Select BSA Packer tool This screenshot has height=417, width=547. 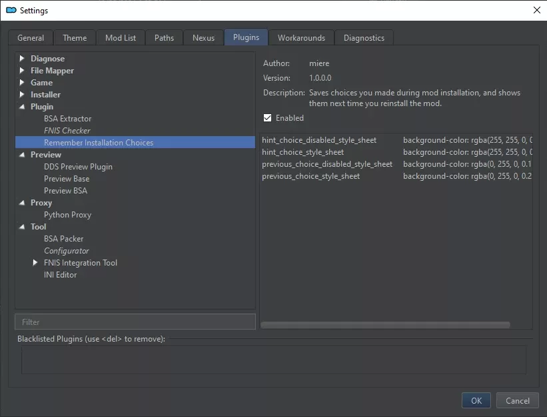[x=63, y=239]
